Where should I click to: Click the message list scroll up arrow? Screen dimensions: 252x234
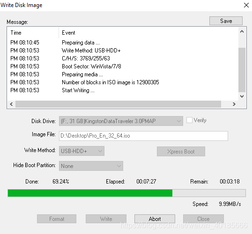tap(242, 31)
